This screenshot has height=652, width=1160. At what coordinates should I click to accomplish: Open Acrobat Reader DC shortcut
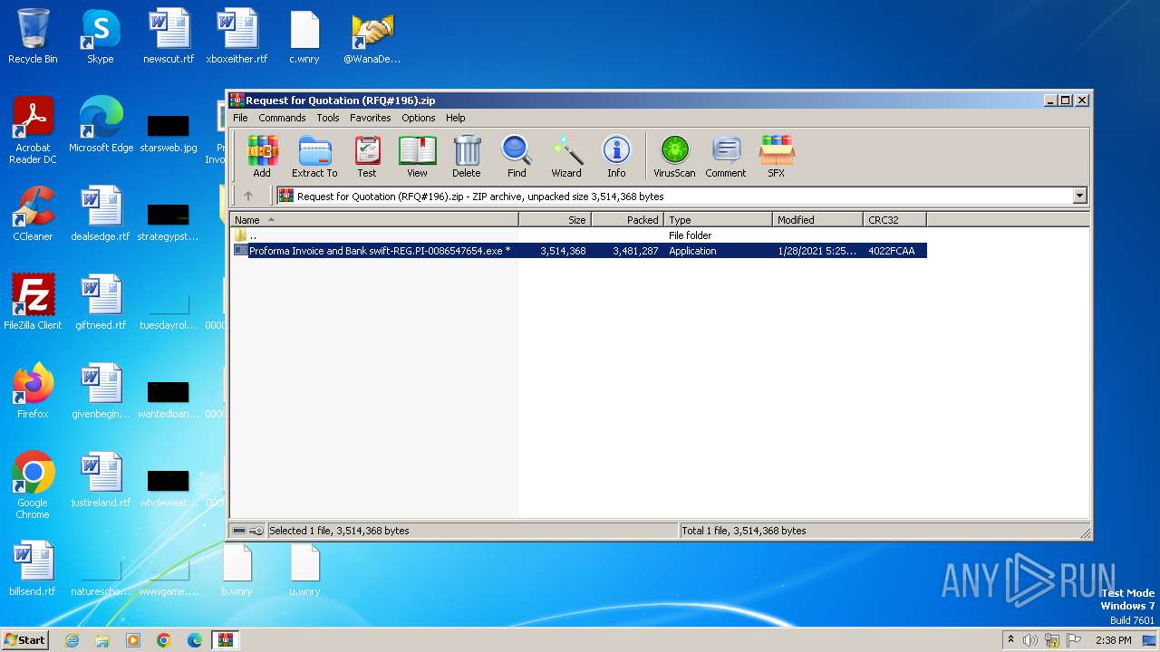click(x=33, y=130)
